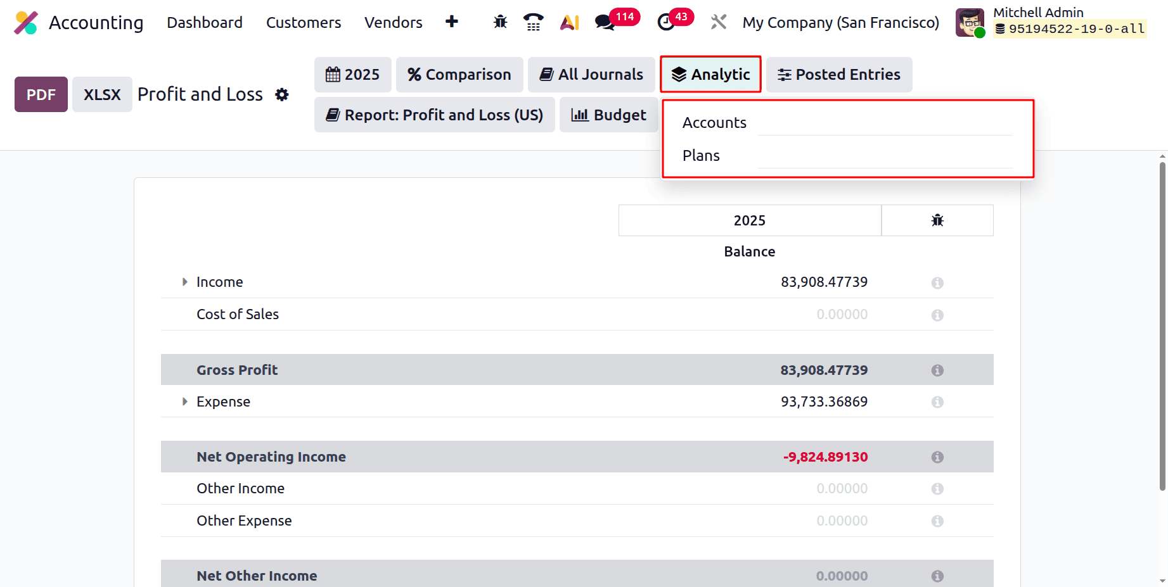Open the bug report tool in the top bar
Viewport: 1168px width, 587px height.
[x=500, y=22]
